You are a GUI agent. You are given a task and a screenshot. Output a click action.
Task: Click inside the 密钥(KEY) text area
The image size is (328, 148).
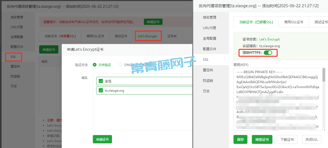[x=279, y=99]
